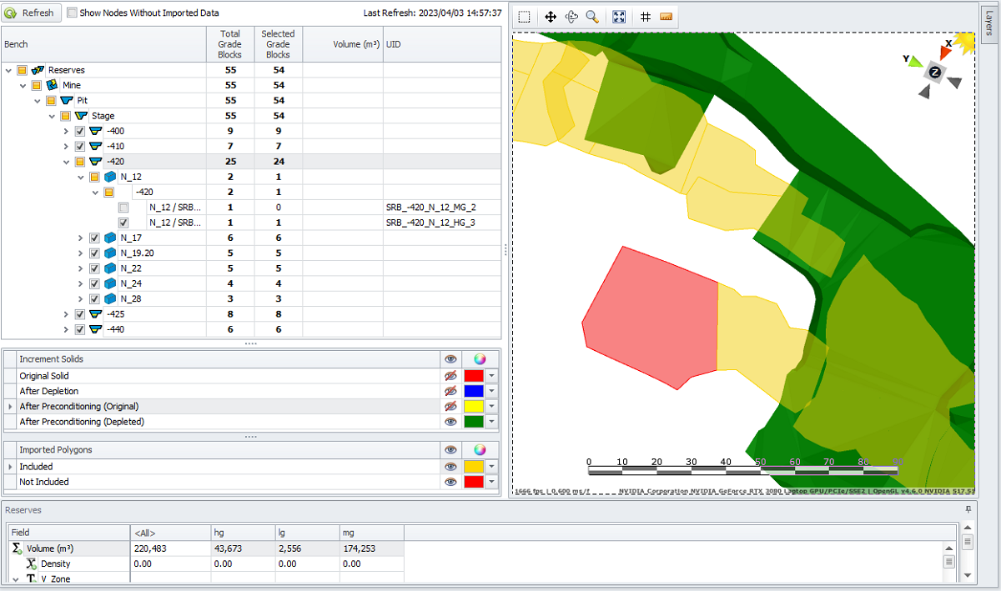
Task: Expand the -400 bench node
Action: click(x=67, y=131)
